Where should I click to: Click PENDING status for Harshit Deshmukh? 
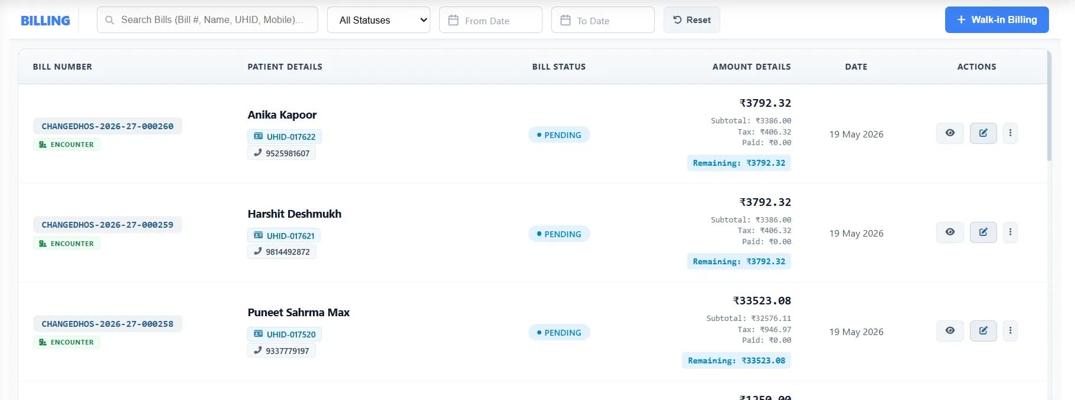click(559, 234)
